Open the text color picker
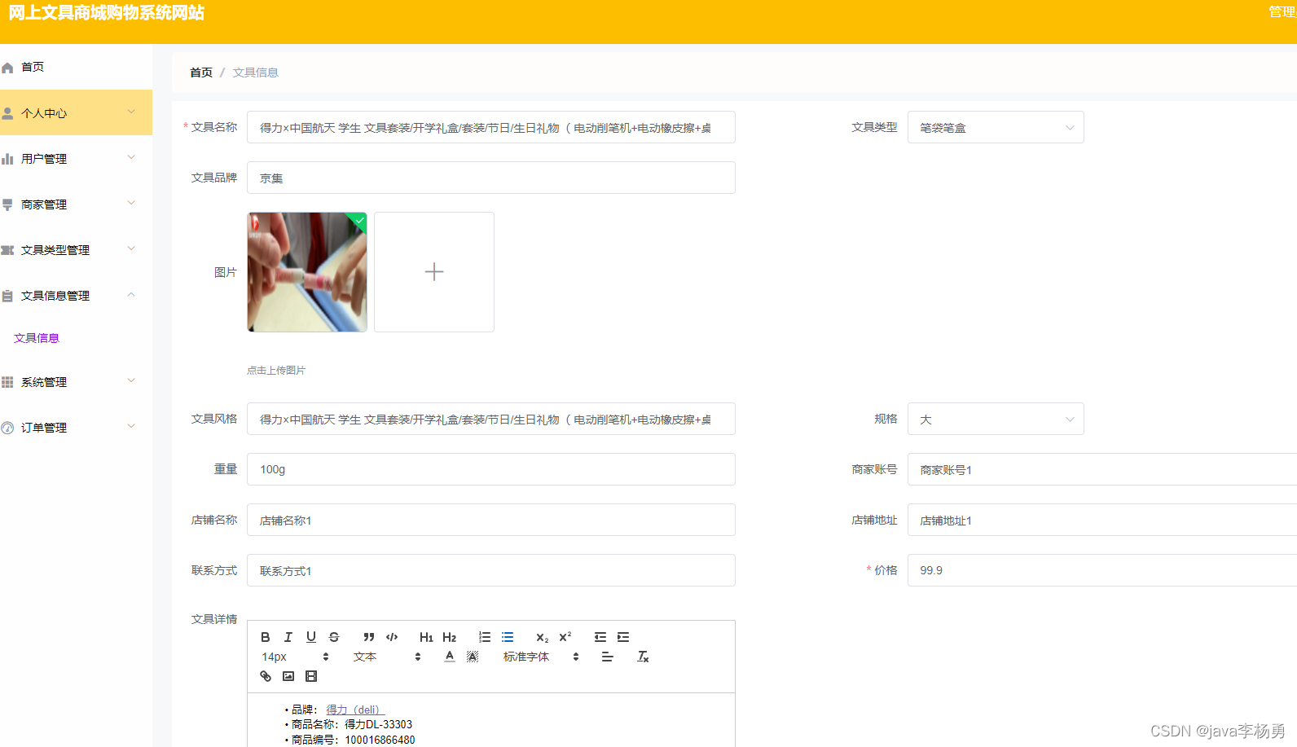1297x747 pixels. point(450,657)
